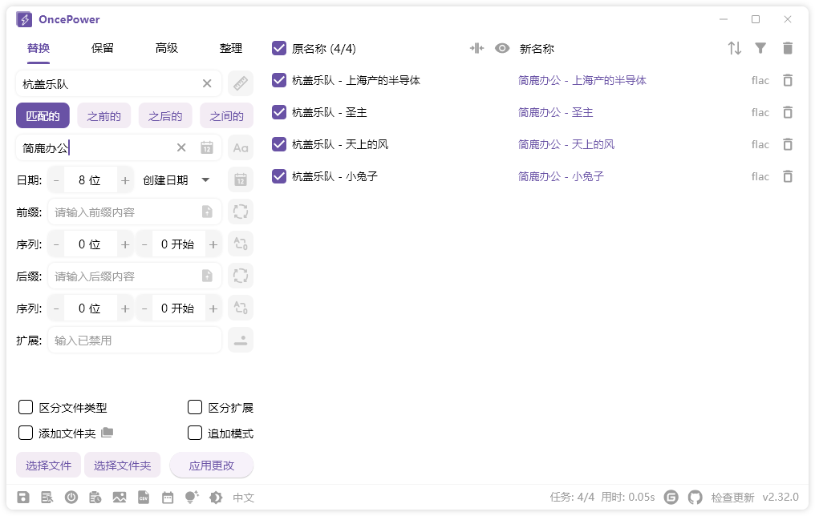Click the trash icon in the list header

(x=787, y=48)
